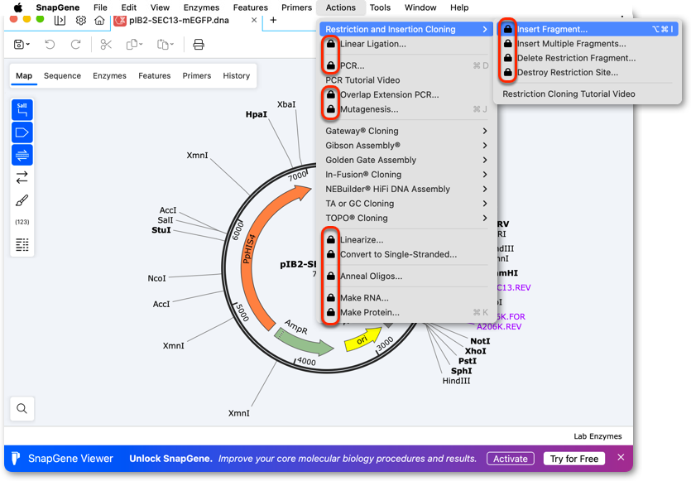Add a new tab with plus icon
Image resolution: width=691 pixels, height=481 pixels.
click(x=273, y=20)
